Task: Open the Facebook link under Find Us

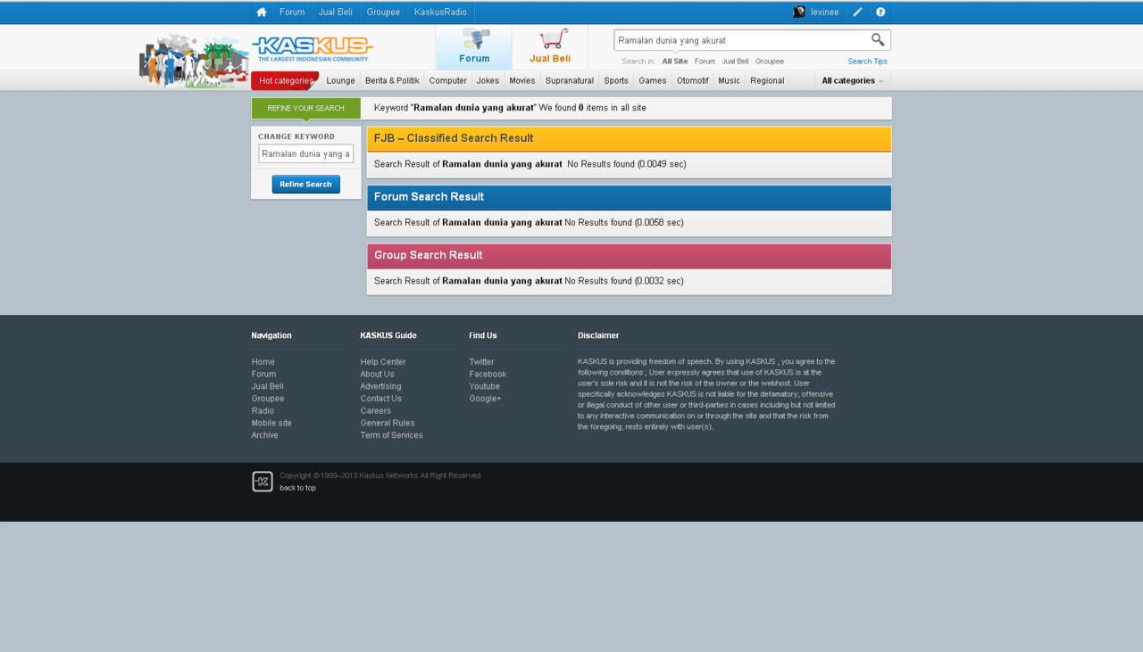Action: tap(488, 375)
